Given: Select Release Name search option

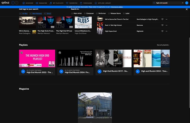Looking at the screenshot, I should [114, 13].
